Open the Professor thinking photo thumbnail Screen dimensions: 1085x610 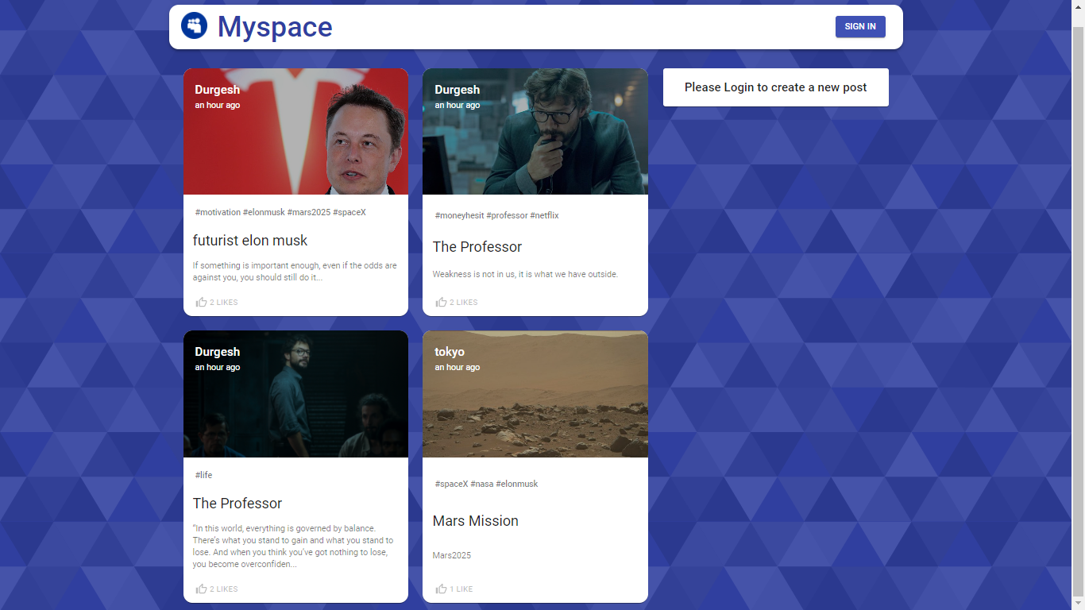pyautogui.click(x=535, y=131)
